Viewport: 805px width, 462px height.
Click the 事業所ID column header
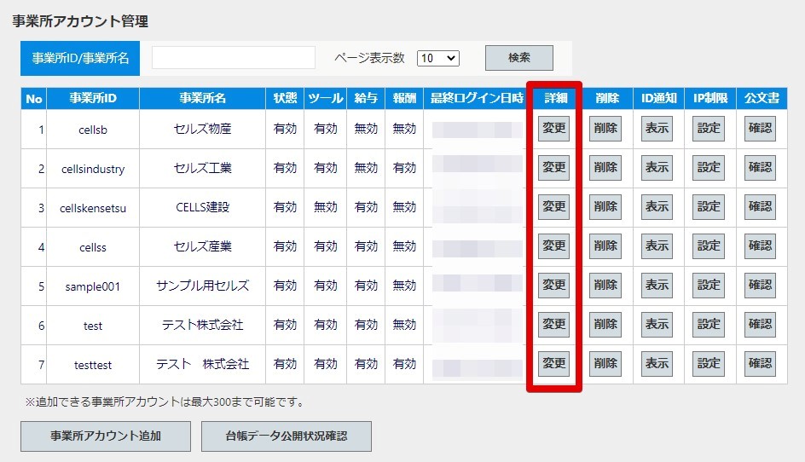tap(93, 98)
